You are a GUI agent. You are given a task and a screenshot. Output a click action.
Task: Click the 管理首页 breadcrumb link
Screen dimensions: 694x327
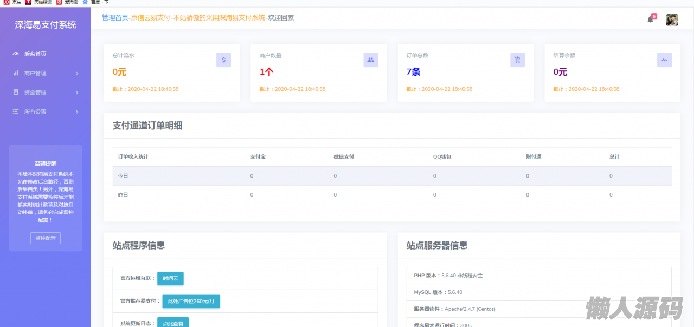[x=115, y=18]
